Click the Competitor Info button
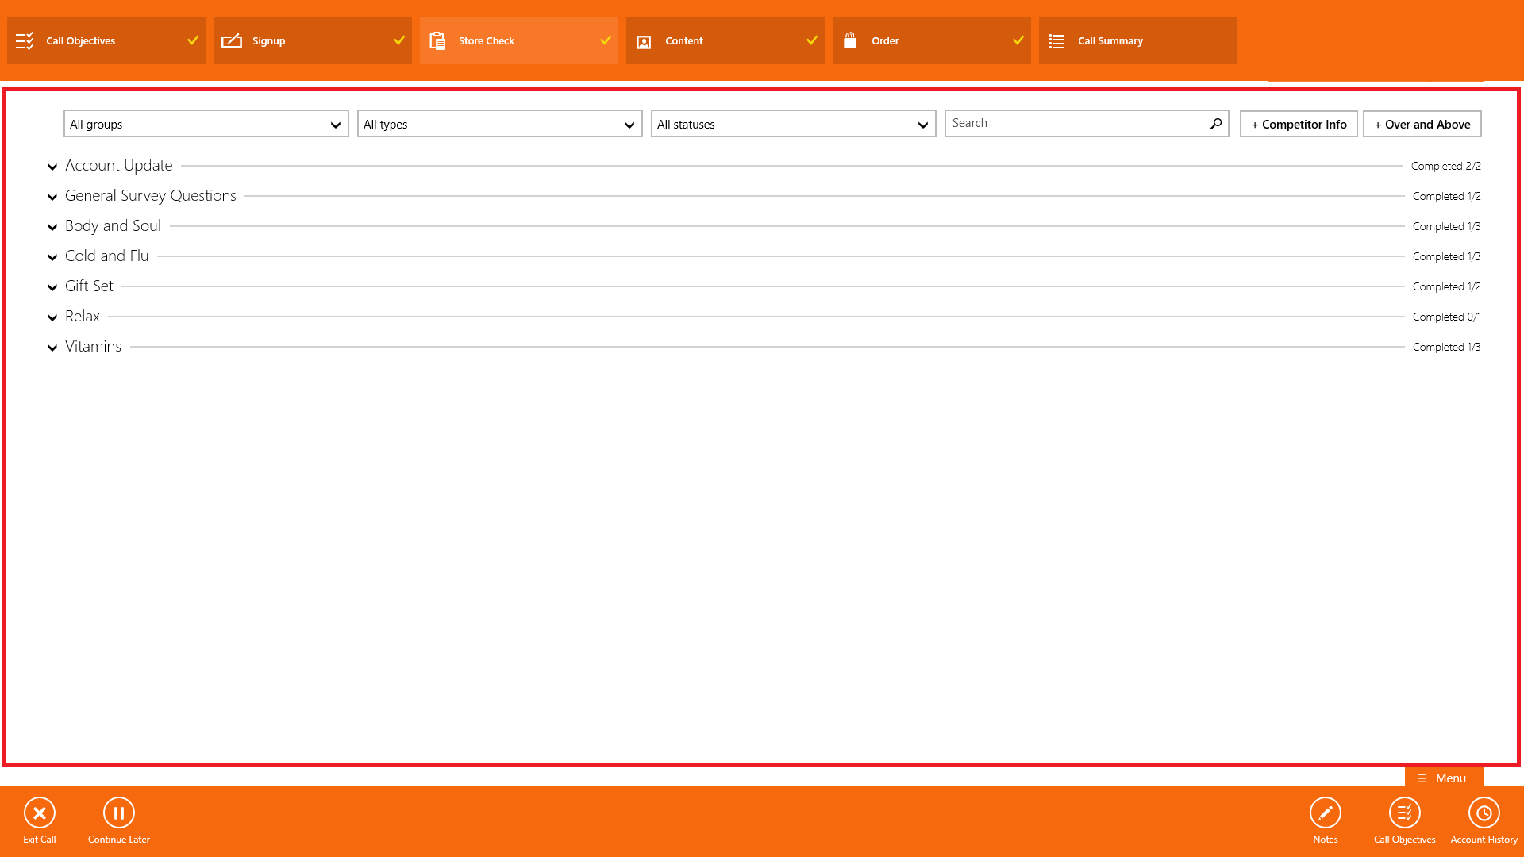 click(x=1299, y=125)
